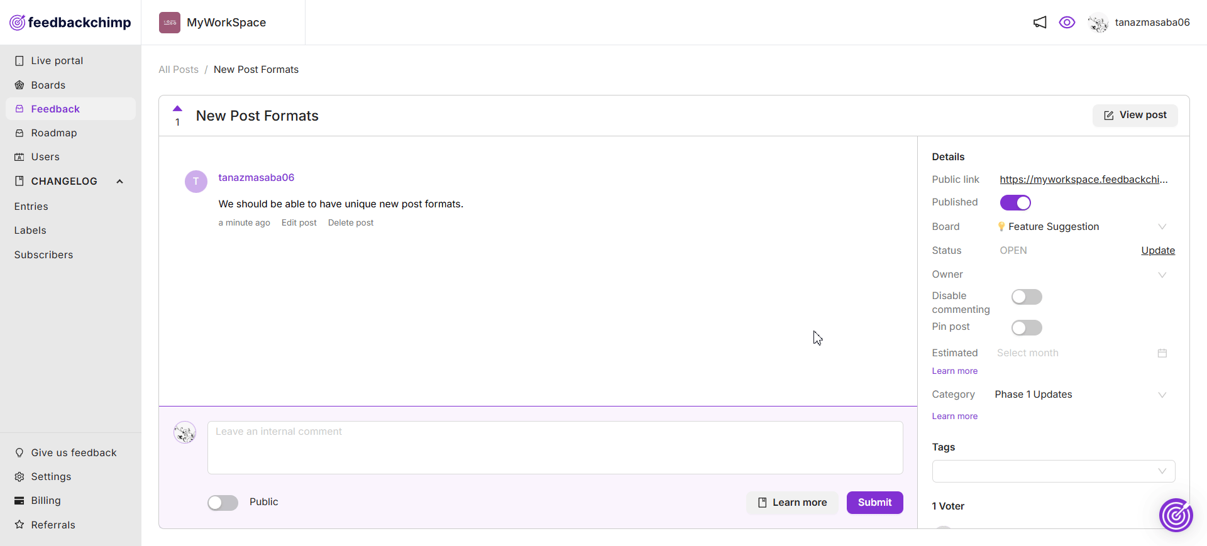Screen dimensions: 1207x546
Task: Click the View post button
Action: click(x=1135, y=115)
